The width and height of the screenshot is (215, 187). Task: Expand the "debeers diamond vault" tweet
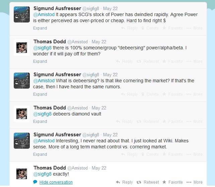pyautogui.click(x=40, y=122)
